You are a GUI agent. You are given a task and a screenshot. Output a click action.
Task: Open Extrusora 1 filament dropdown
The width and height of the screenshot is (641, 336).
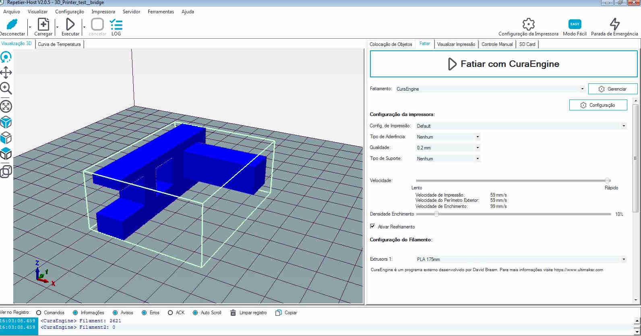[x=521, y=259]
